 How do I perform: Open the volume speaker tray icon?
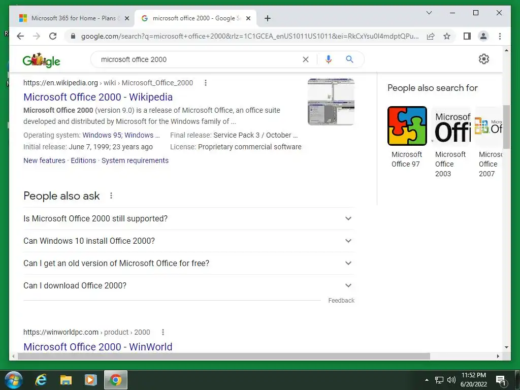click(x=451, y=380)
